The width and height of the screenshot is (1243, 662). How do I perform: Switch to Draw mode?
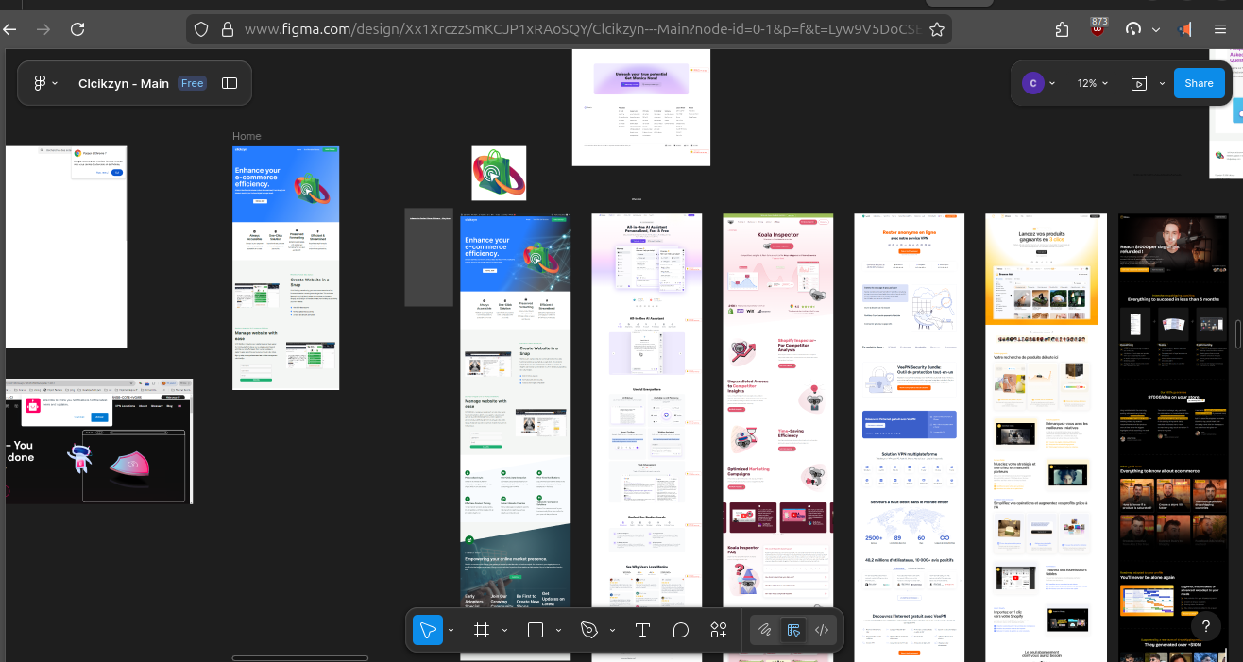coord(765,630)
